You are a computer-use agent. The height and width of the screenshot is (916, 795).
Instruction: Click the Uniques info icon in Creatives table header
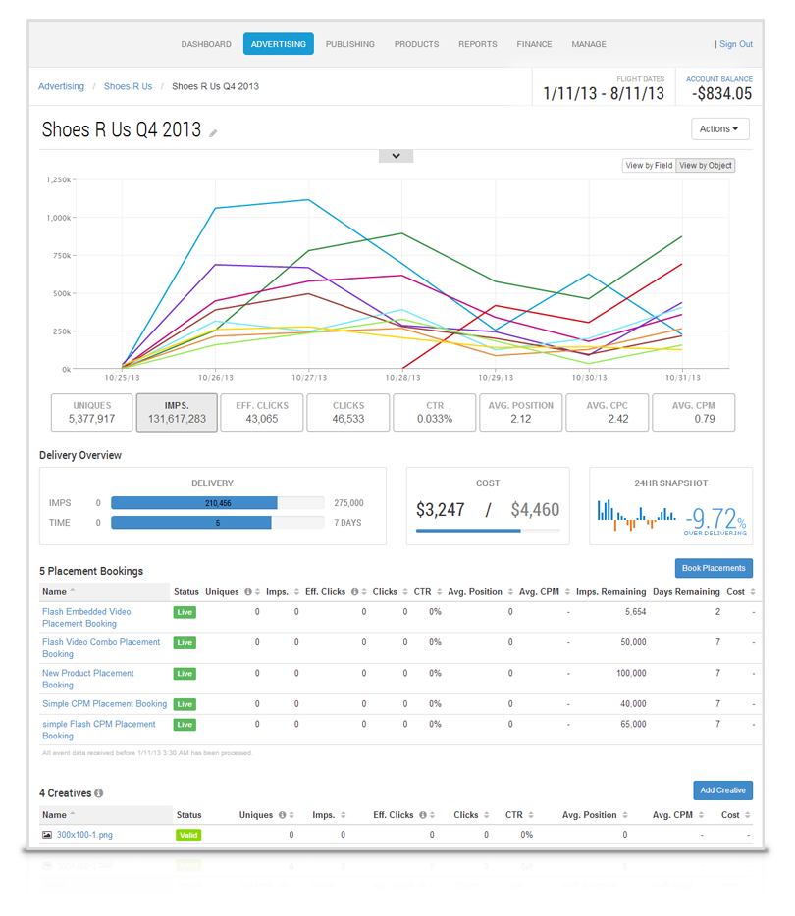point(282,814)
